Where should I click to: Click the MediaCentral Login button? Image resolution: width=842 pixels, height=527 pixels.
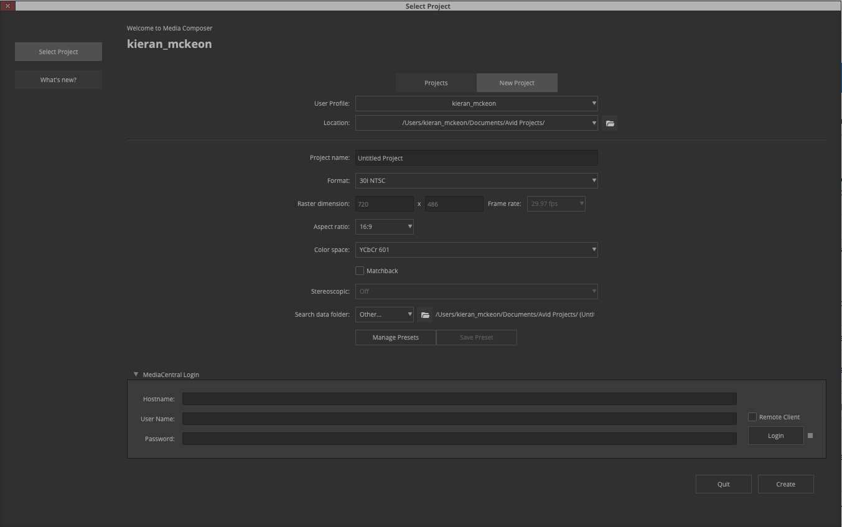click(x=776, y=436)
